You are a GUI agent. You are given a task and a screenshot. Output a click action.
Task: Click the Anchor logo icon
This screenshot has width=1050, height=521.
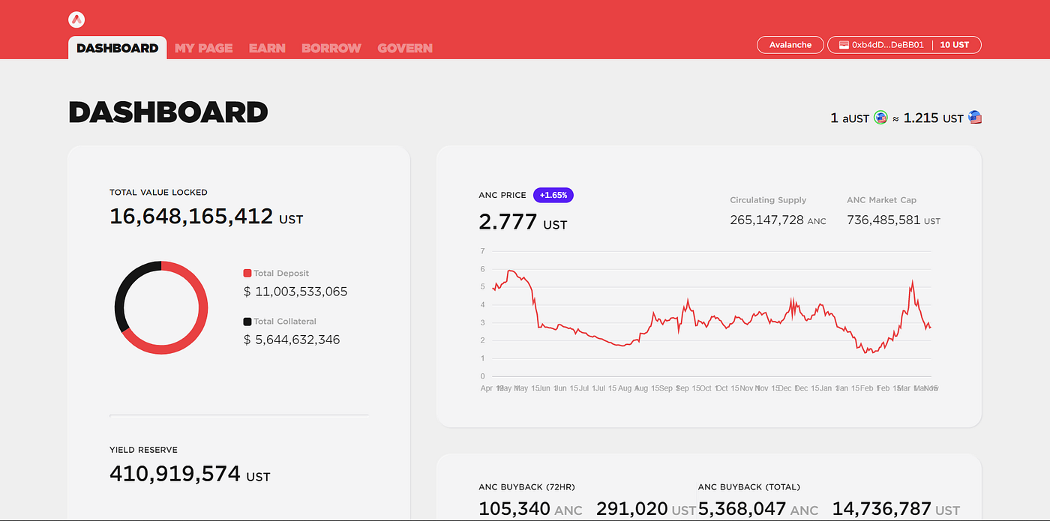76,20
